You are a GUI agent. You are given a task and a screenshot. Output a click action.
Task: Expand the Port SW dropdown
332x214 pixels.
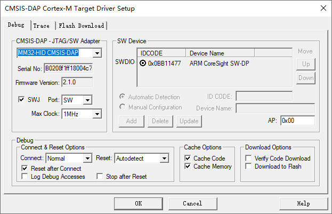pyautogui.click(x=87, y=100)
